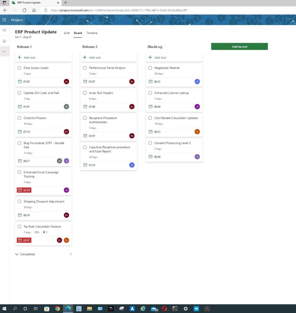Click the browser address bar URL
This screenshot has height=313, width=296.
click(119, 10)
